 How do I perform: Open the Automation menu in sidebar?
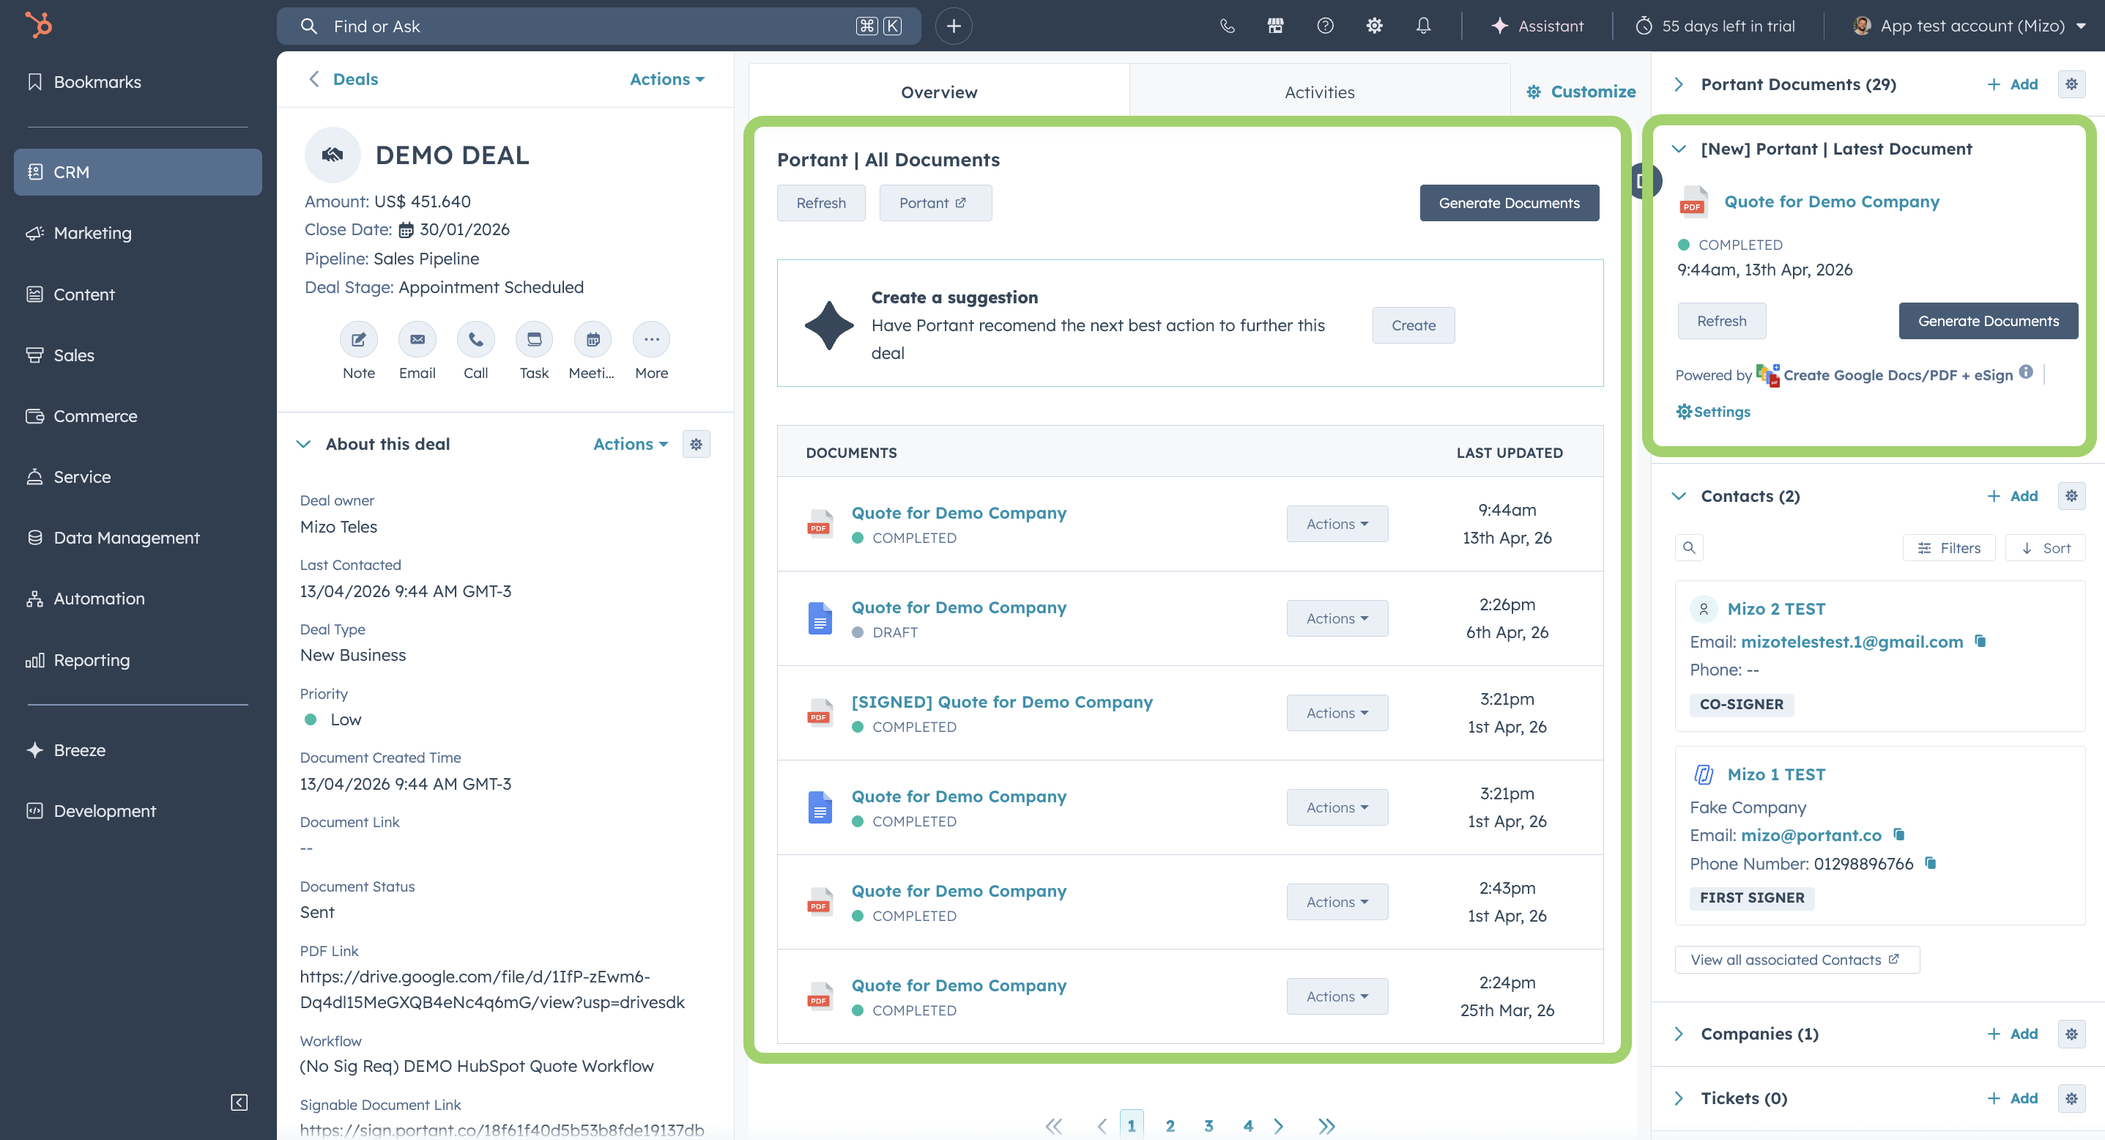click(x=99, y=598)
